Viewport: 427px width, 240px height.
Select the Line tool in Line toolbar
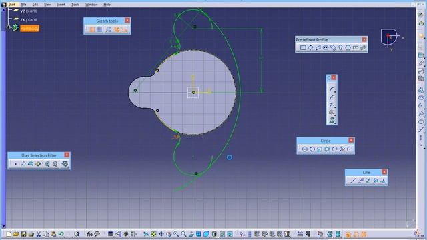(x=353, y=181)
